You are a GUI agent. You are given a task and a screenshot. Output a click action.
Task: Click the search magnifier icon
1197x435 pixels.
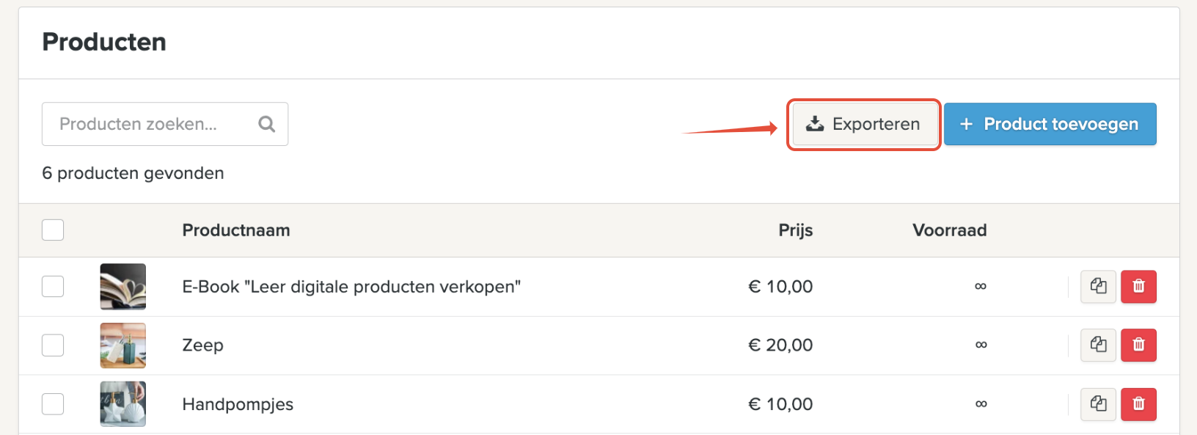pos(267,124)
